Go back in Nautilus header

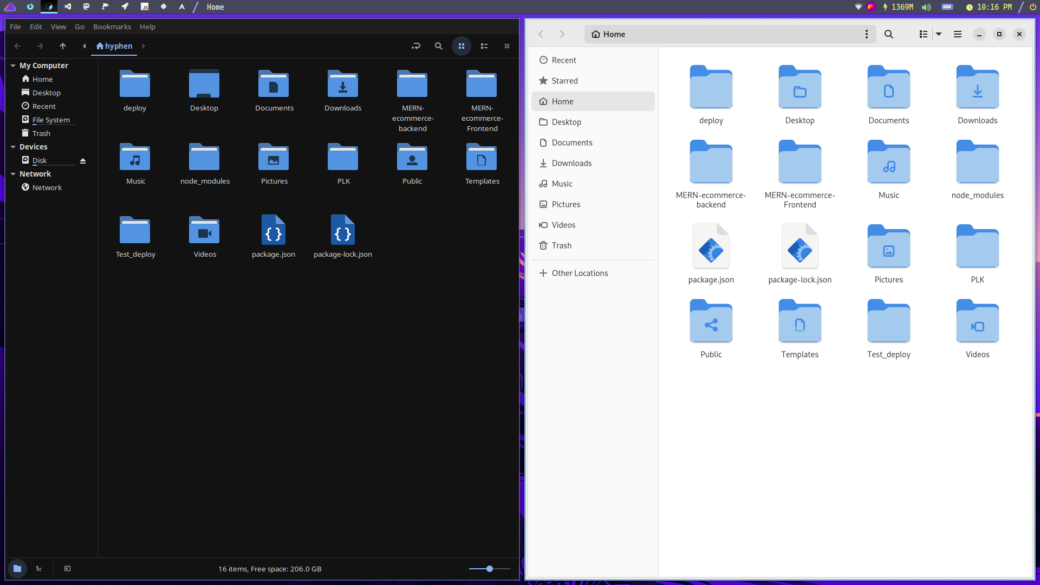[x=541, y=34]
